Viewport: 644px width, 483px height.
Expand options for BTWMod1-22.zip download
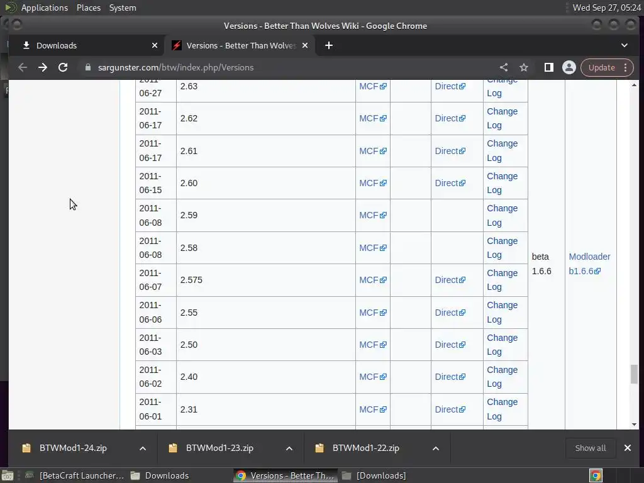point(436,448)
